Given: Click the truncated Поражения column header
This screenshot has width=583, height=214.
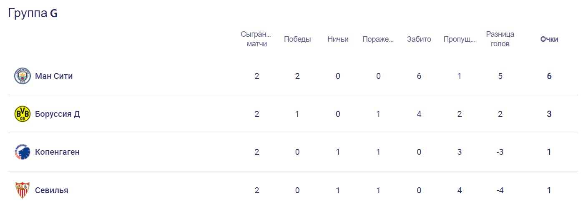Looking at the screenshot, I should click(378, 39).
